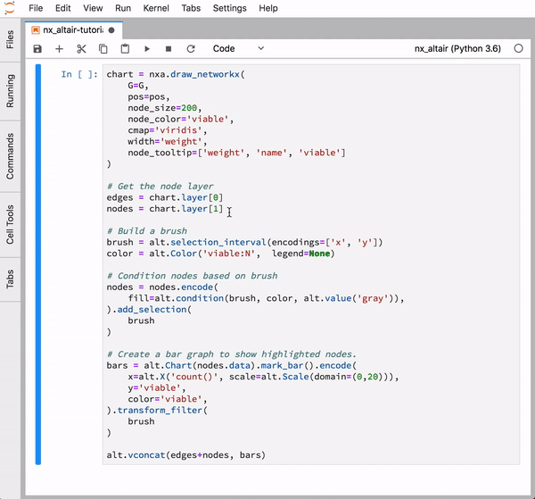Click '# Condition nodes based on brush' comment
This screenshot has width=535, height=499.
pyautogui.click(x=192, y=276)
